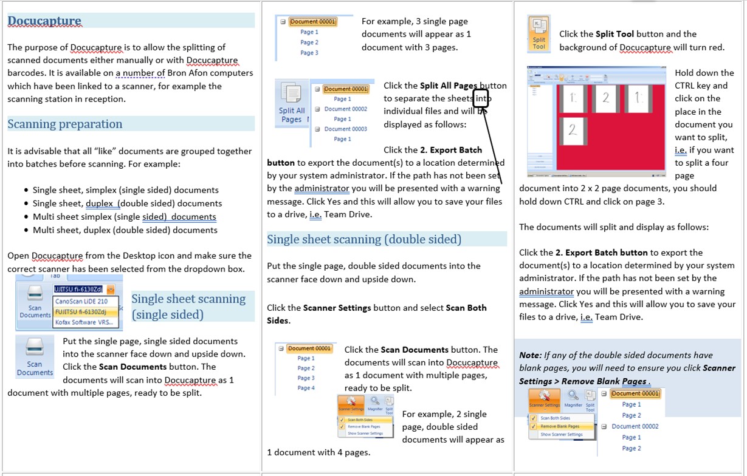Collapse Document 00001 in the four-page tree
Screen dimensions: 747x476
point(281,348)
